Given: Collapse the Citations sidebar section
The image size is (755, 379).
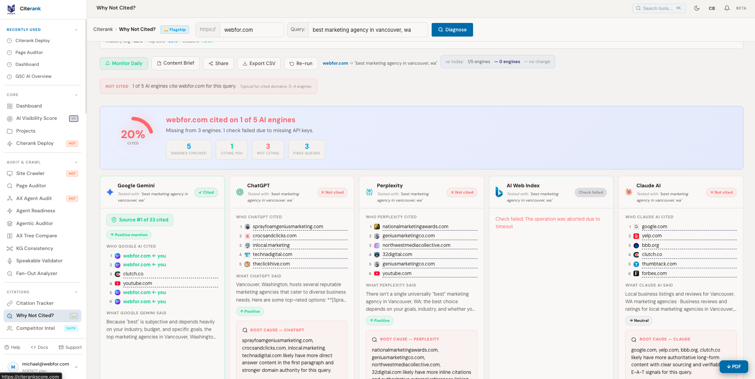Looking at the screenshot, I should click(76, 292).
